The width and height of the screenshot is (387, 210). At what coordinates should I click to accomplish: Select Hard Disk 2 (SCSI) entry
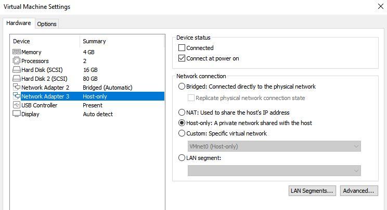[x=44, y=79]
